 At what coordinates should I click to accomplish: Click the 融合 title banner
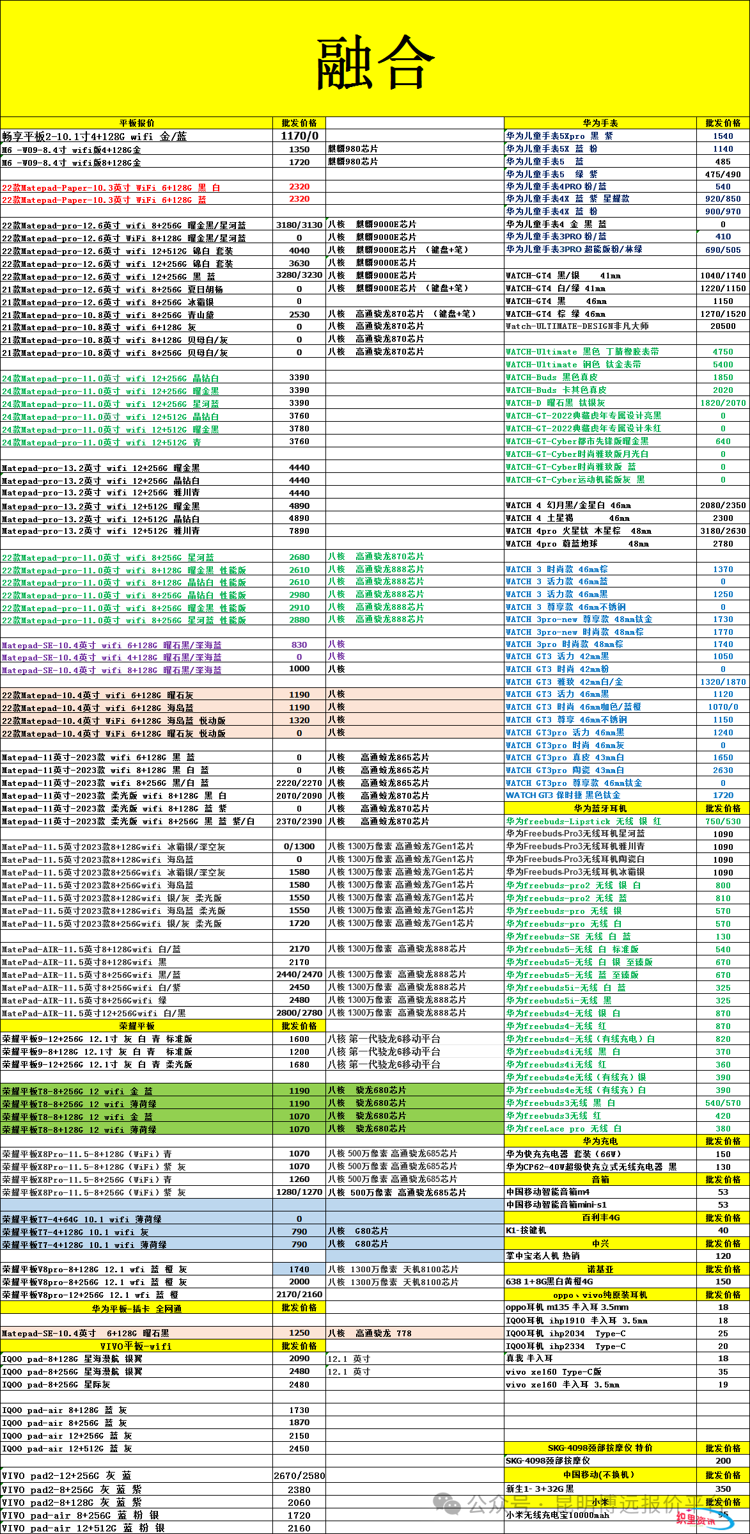pyautogui.click(x=375, y=59)
